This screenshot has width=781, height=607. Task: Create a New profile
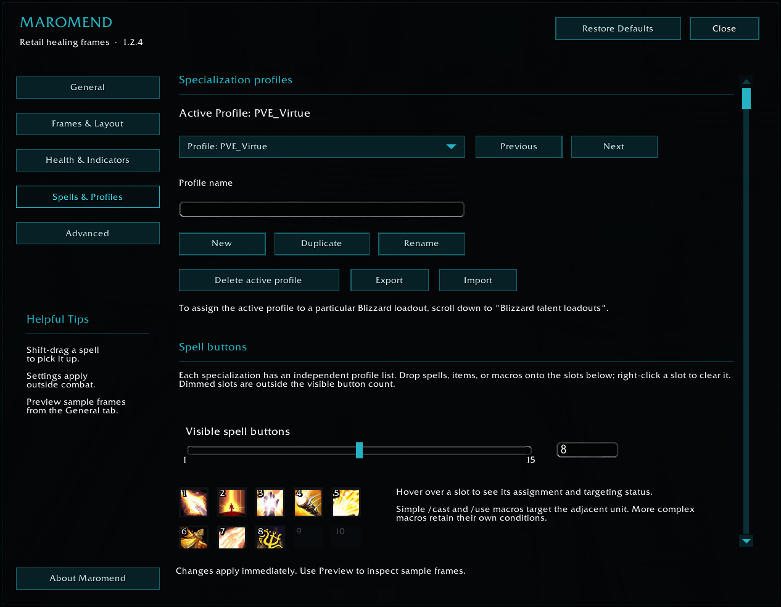[222, 244]
